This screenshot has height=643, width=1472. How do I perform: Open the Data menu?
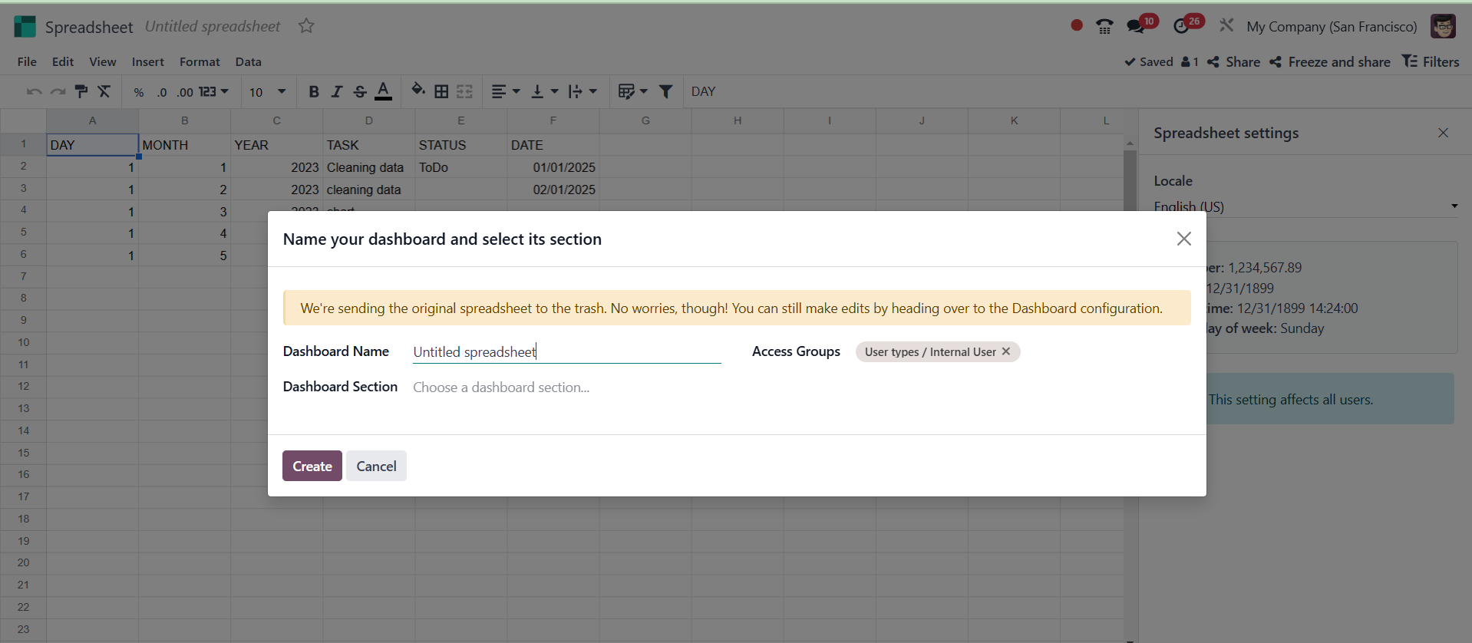point(248,61)
